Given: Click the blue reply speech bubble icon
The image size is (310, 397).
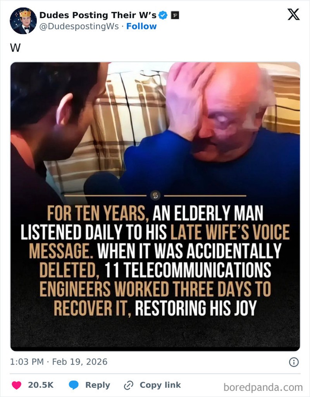Looking at the screenshot, I should (x=74, y=385).
